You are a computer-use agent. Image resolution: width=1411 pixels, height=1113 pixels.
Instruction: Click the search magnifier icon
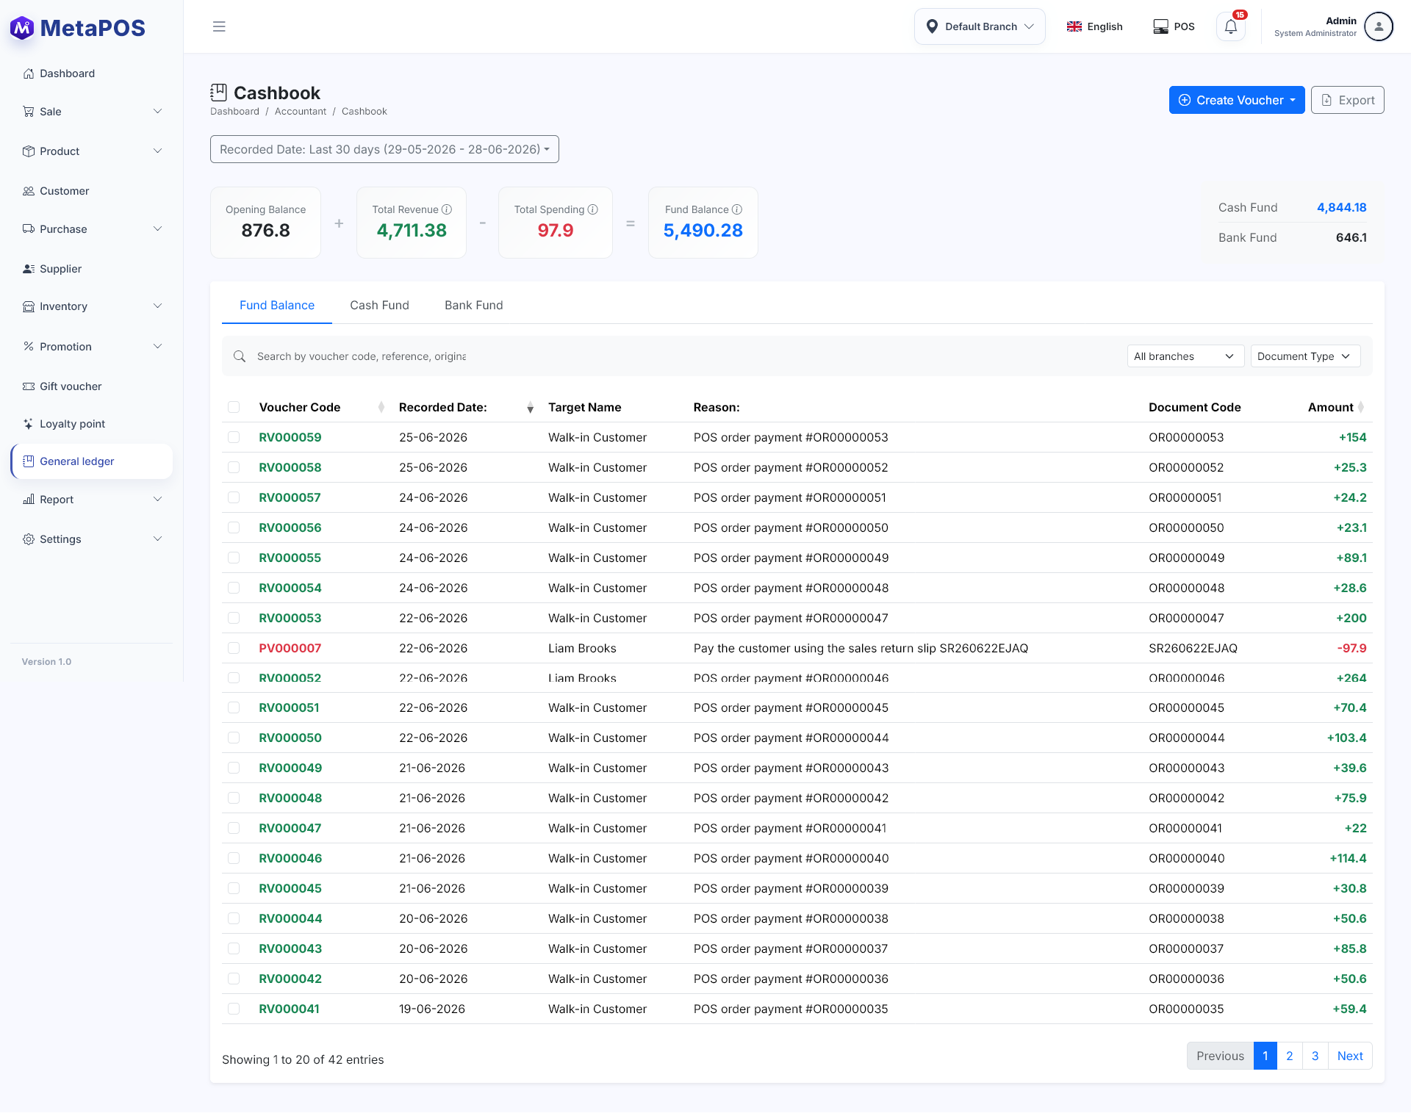click(240, 356)
